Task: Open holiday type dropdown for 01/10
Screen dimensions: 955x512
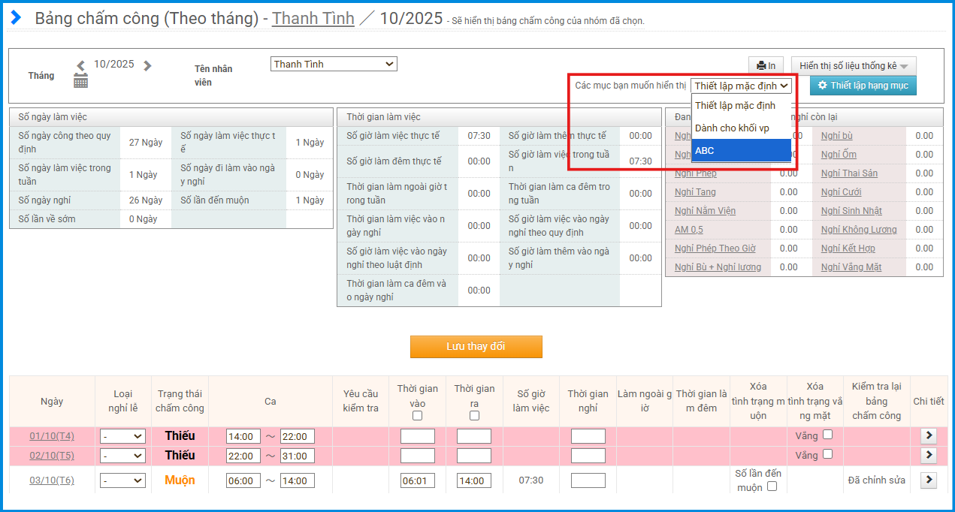Action: (122, 436)
